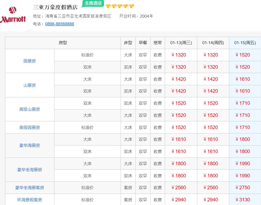Open the hotel title 三亚万豪度假酒店
Viewport: 261px width, 205px height.
point(55,7)
